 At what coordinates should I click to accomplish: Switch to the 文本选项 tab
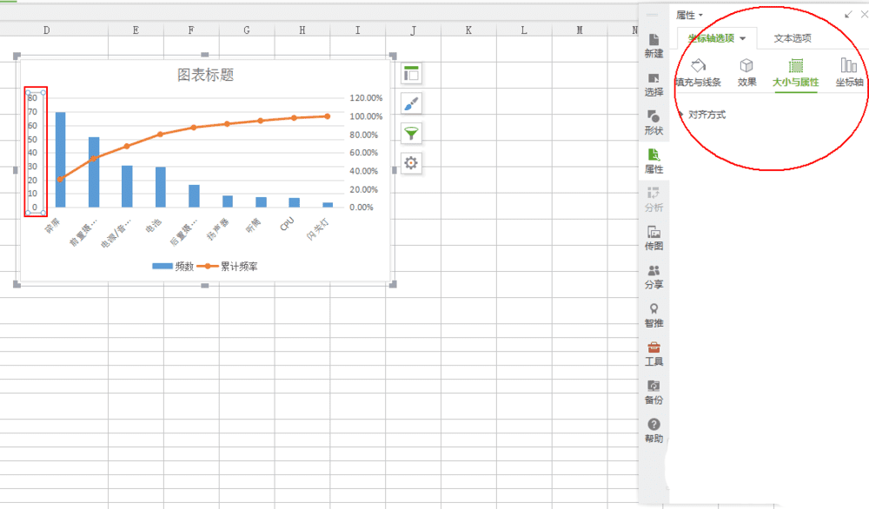coord(793,38)
